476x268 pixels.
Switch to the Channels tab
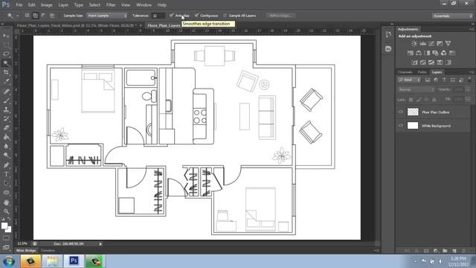coord(405,72)
